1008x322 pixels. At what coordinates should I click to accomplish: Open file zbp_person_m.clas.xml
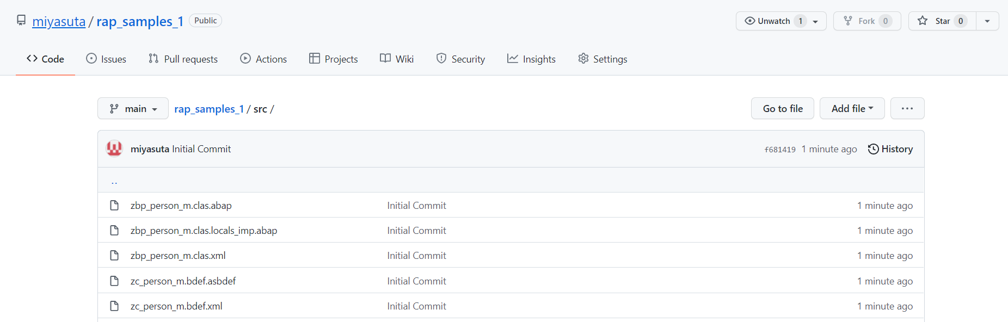(x=178, y=256)
